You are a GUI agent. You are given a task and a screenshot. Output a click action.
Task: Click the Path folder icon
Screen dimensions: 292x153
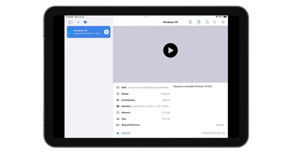click(118, 87)
